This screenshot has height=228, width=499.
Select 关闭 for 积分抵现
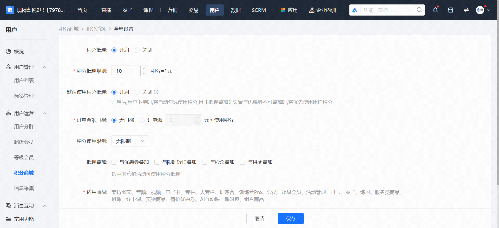pos(137,50)
